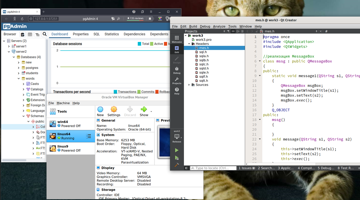
Task: Open Projects mode wrench icon in Qt Creator
Action: point(177,81)
